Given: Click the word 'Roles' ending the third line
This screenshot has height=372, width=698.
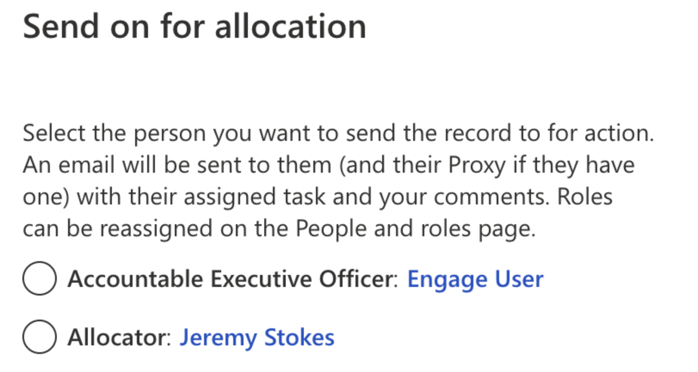Looking at the screenshot, I should tap(584, 197).
